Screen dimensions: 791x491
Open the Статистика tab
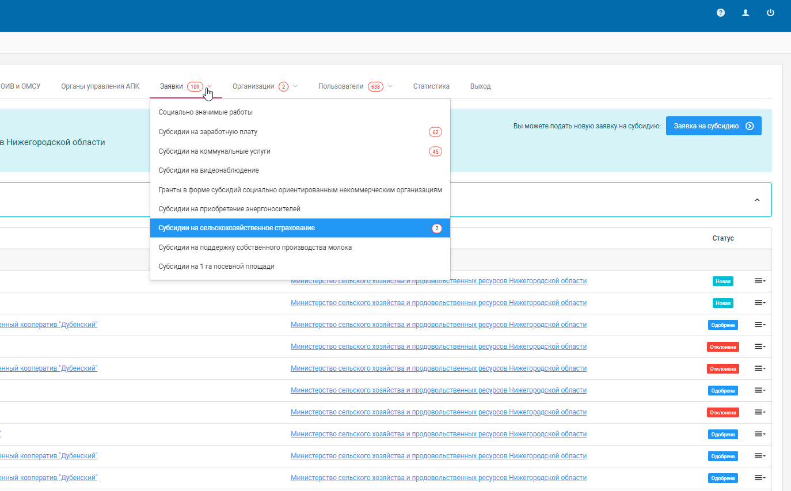pyautogui.click(x=431, y=86)
